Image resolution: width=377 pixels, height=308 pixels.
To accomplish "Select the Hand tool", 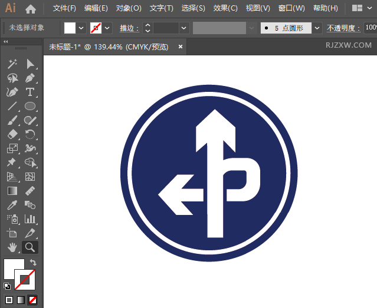I will [12, 247].
